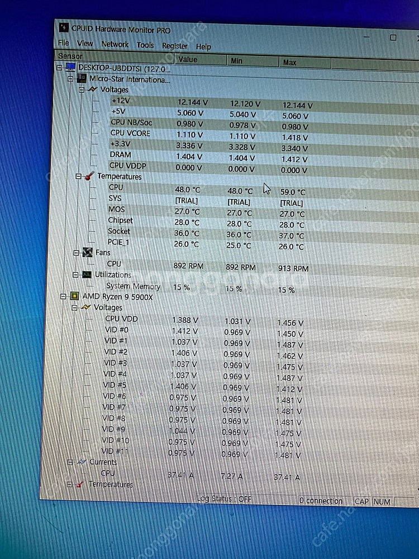Collapse the Ryzen Voltages group
This screenshot has height=559, width=419.
(x=74, y=307)
